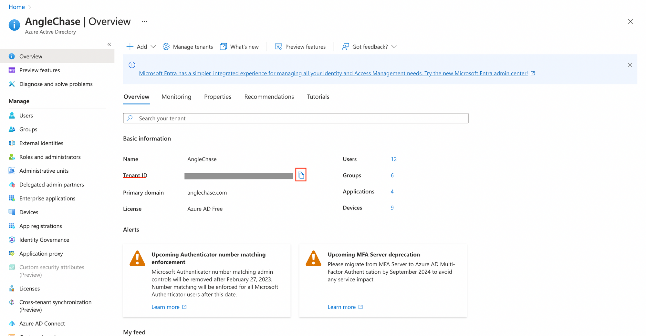Expand the Got feedback dropdown chevron

click(394, 47)
